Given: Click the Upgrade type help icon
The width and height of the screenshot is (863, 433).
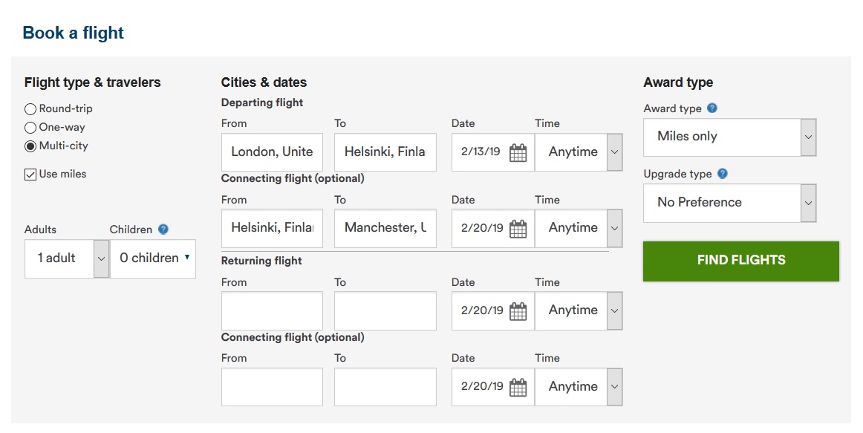Looking at the screenshot, I should pyautogui.click(x=723, y=174).
